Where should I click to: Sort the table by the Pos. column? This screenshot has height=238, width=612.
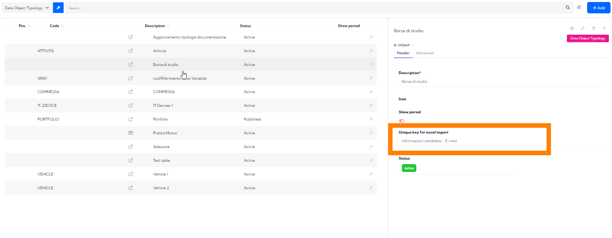click(x=24, y=26)
